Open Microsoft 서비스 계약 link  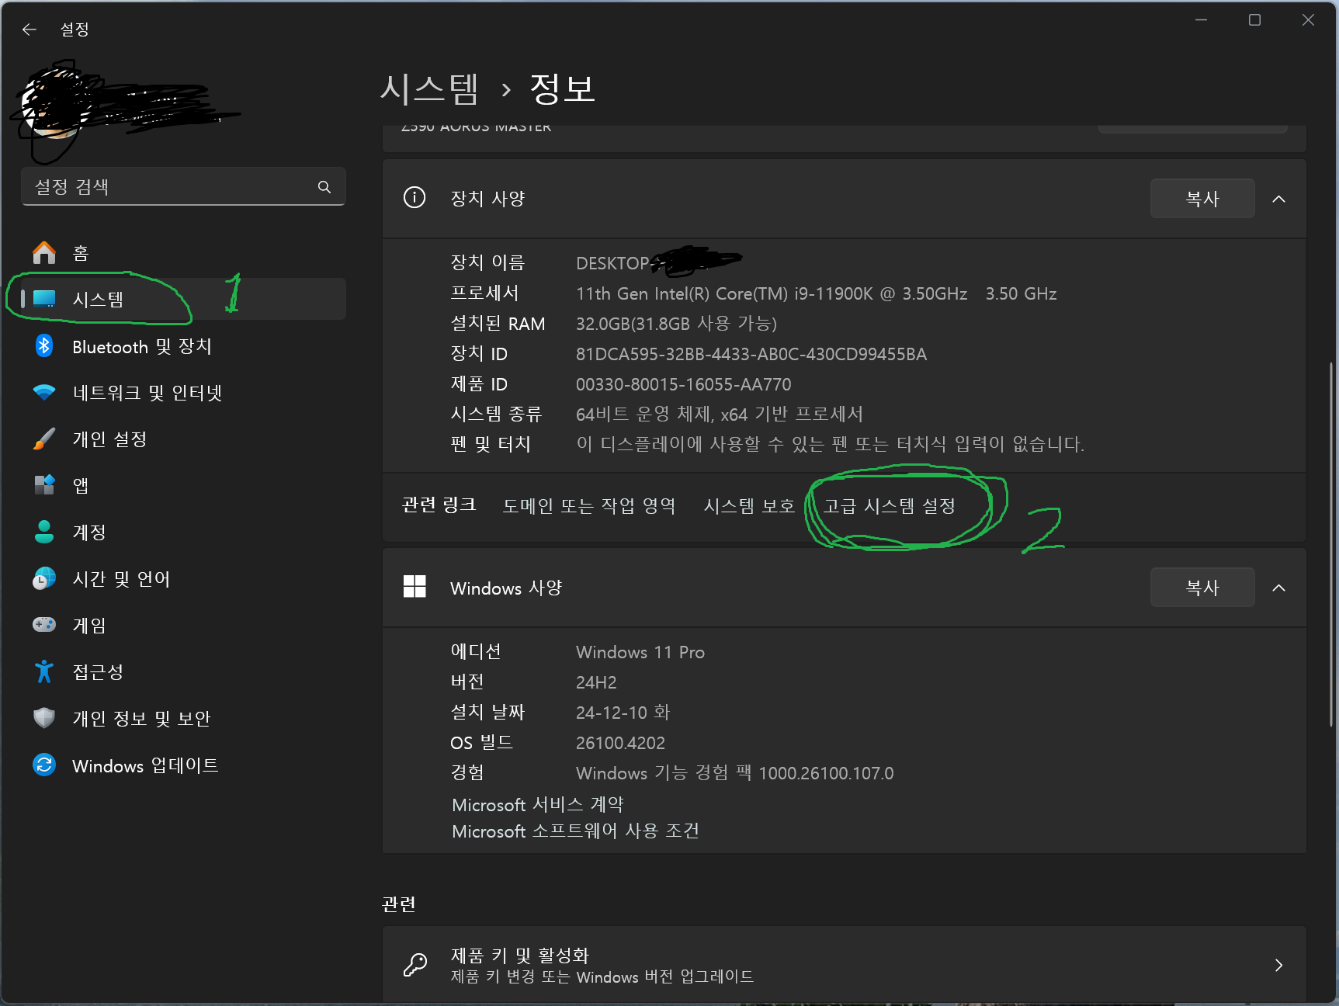pyautogui.click(x=538, y=804)
